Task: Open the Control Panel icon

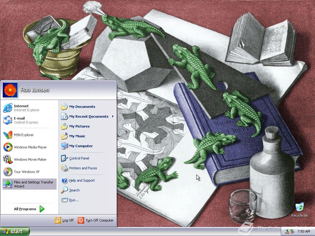Action: 65,158
